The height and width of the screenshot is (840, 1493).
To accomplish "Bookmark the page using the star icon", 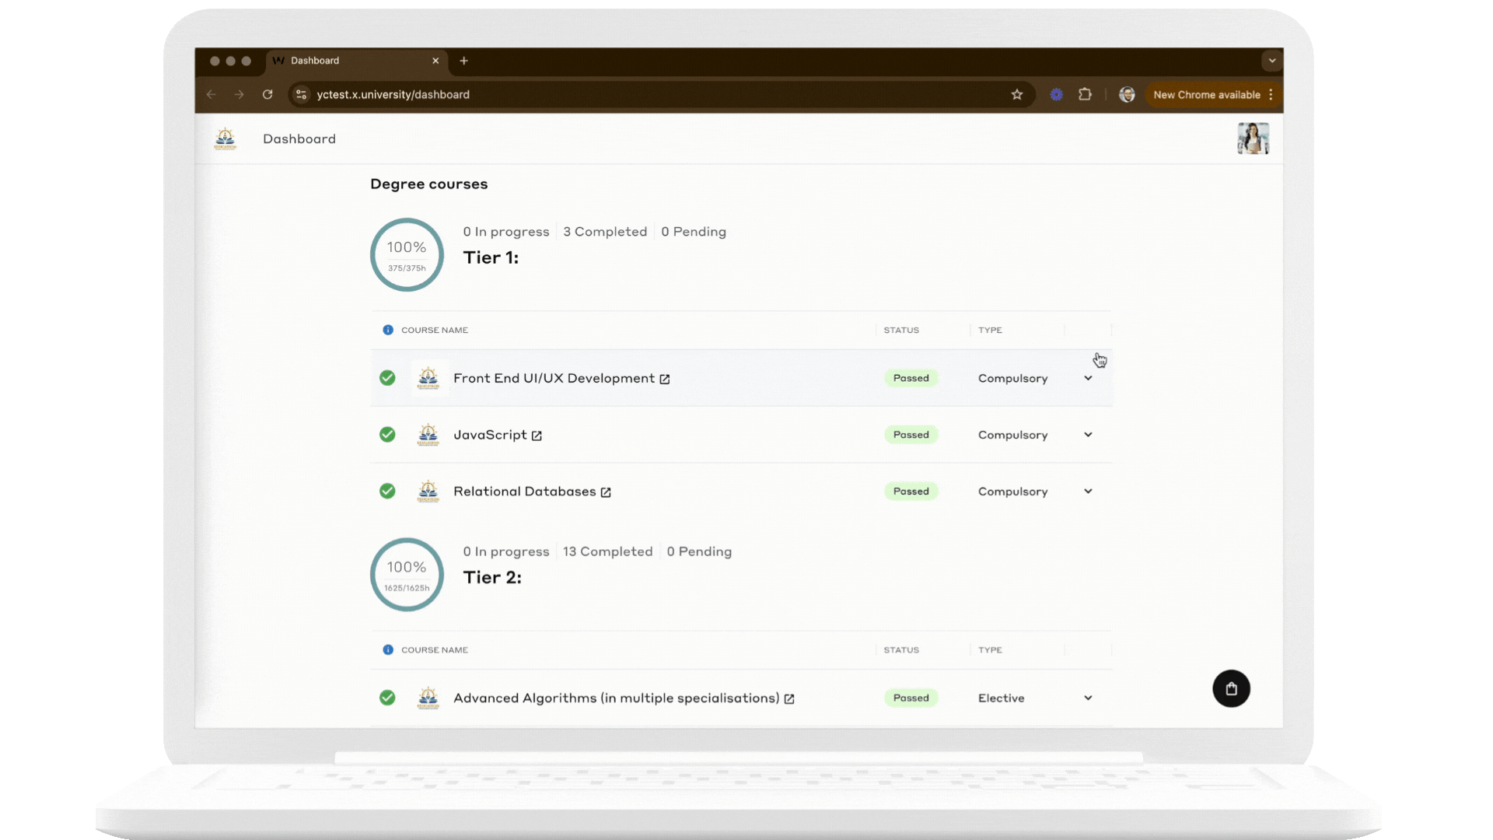I will pos(1018,94).
